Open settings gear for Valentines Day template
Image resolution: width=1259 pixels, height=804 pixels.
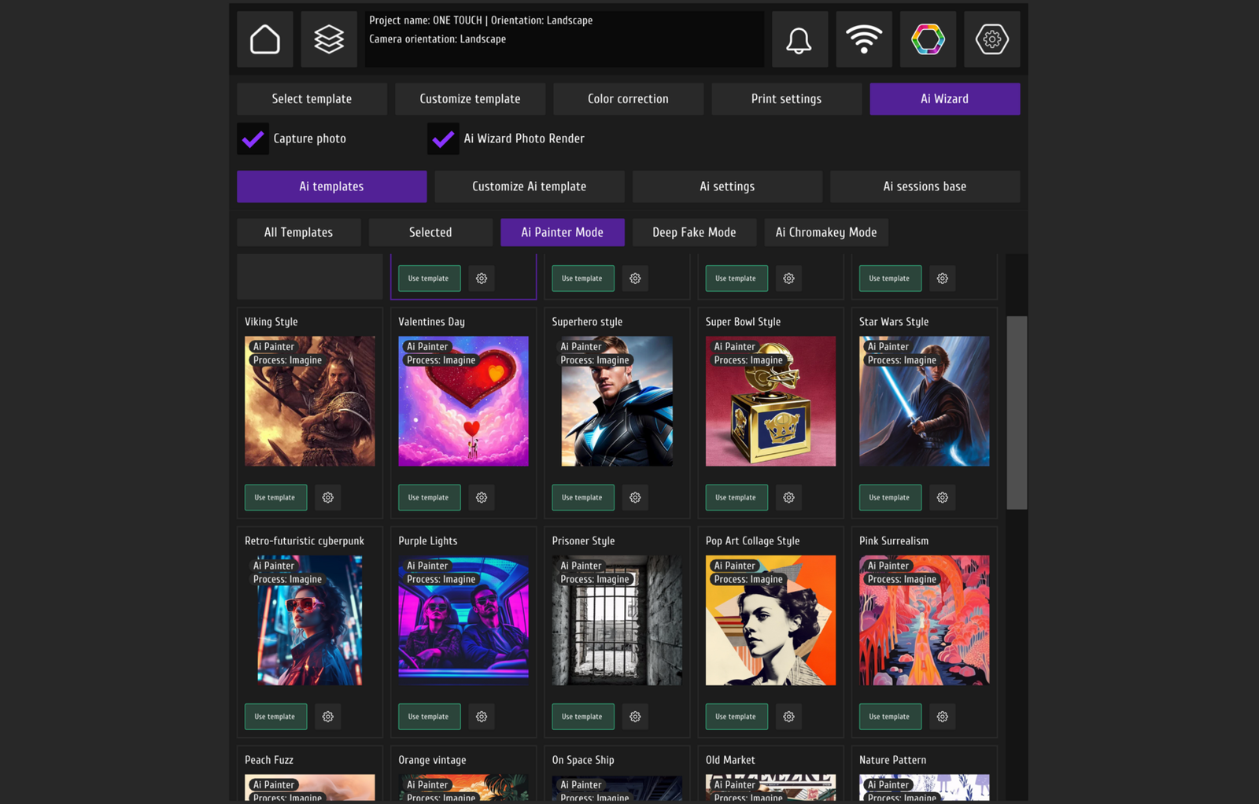[482, 497]
